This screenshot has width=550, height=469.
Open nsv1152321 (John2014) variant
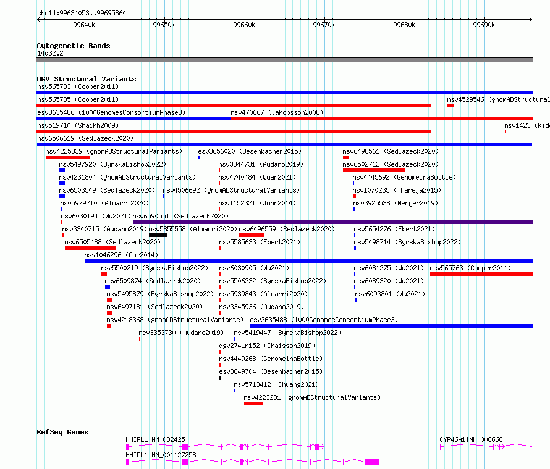[x=257, y=203]
